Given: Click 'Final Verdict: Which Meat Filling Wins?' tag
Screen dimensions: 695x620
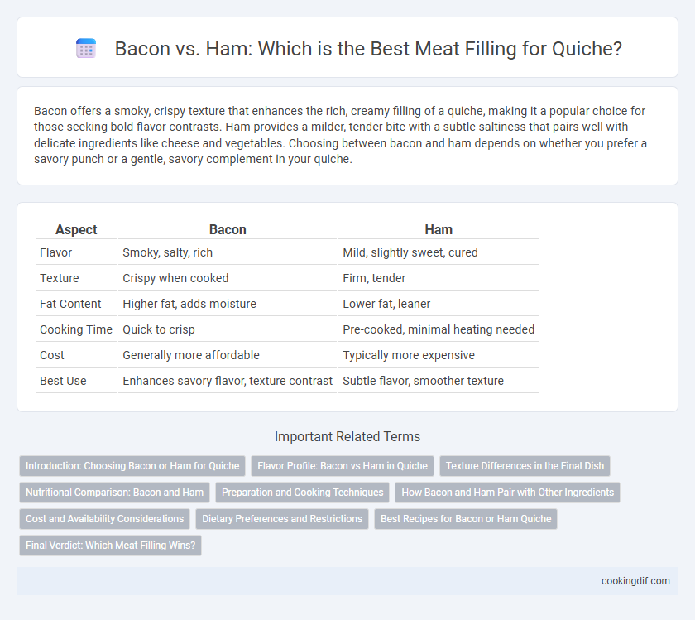Looking at the screenshot, I should [x=110, y=546].
